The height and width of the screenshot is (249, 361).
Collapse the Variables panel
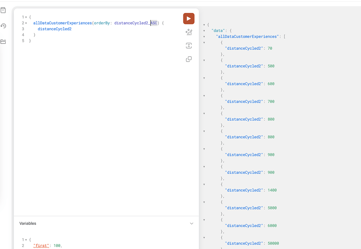[x=191, y=223]
